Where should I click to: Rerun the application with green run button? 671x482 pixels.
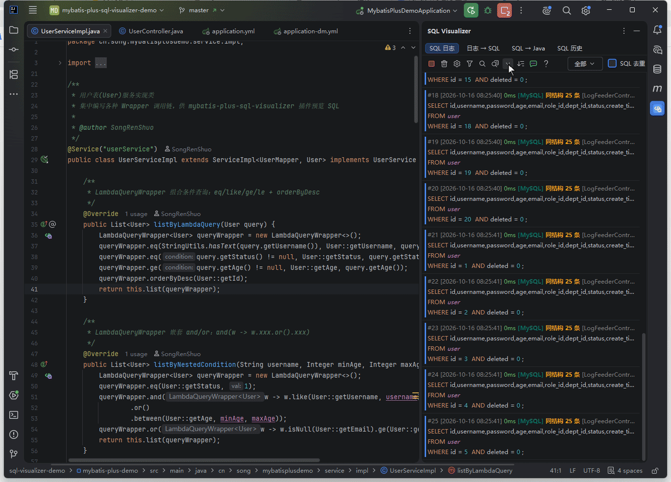tap(471, 10)
